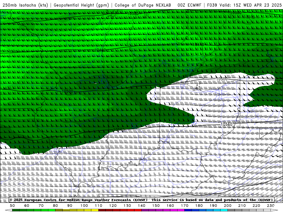Click the 10500 contour label inside the white area

pyautogui.click(x=222, y=79)
